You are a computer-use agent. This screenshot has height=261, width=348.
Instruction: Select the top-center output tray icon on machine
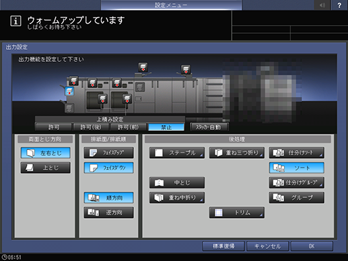tap(143, 67)
